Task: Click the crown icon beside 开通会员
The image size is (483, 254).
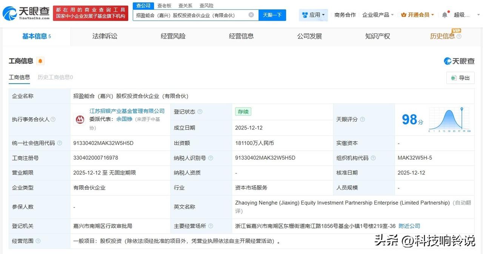Action: 404,15
